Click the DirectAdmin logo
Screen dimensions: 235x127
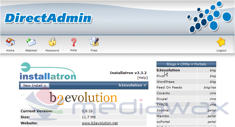click(48, 18)
